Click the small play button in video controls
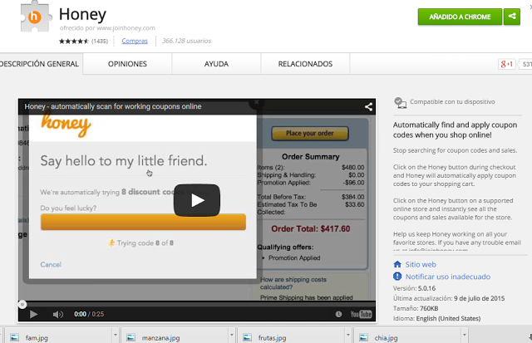 pos(33,314)
